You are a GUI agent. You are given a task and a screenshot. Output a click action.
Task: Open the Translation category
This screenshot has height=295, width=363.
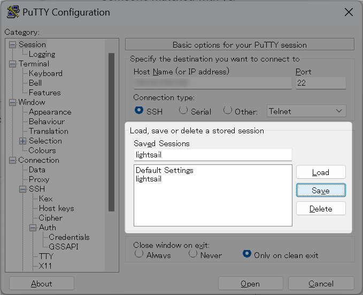pyautogui.click(x=49, y=131)
